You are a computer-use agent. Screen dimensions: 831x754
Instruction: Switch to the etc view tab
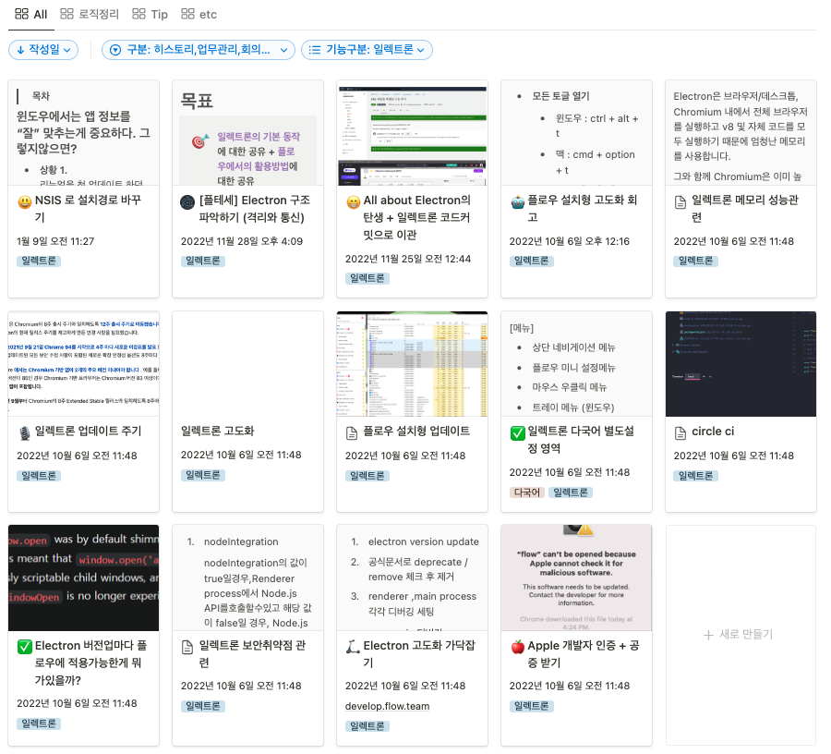point(199,14)
